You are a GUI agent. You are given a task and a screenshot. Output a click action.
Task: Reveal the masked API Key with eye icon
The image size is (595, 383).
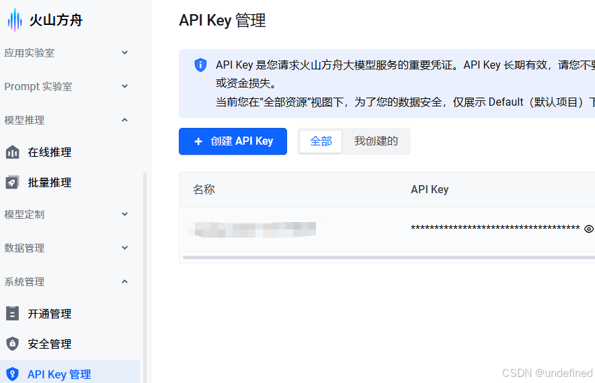588,229
